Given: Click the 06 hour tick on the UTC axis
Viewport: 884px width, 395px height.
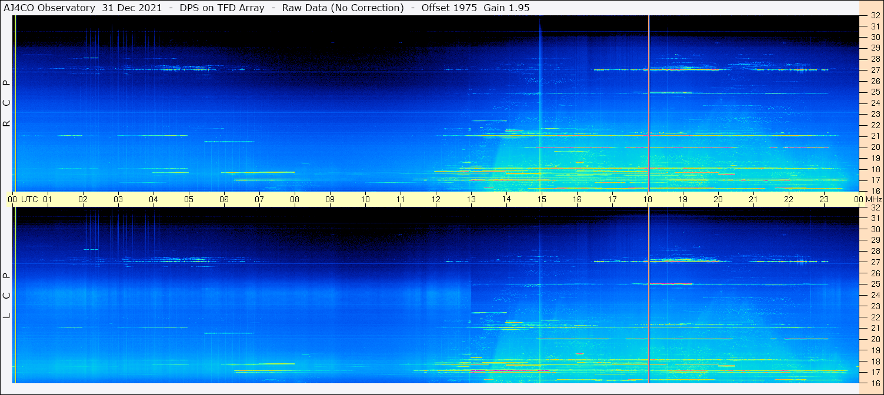Looking at the screenshot, I should click(x=224, y=199).
